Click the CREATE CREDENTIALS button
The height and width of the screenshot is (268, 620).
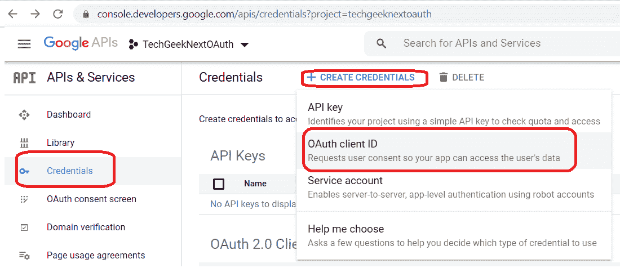point(361,77)
